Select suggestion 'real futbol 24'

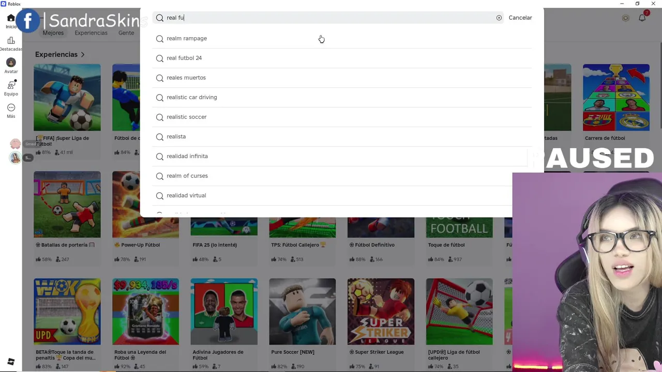click(341, 58)
